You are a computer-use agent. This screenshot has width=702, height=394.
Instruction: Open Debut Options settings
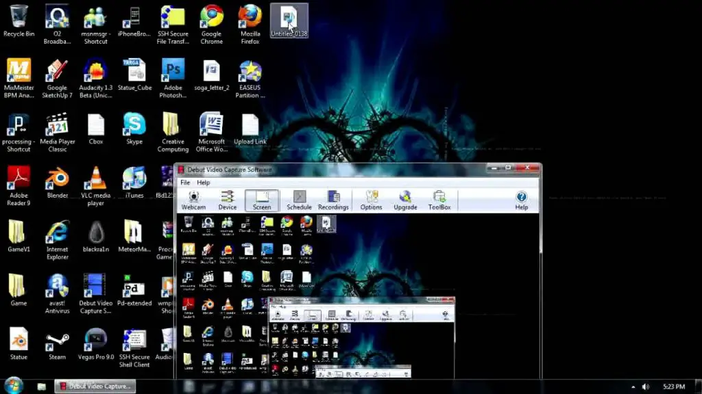[x=372, y=200]
